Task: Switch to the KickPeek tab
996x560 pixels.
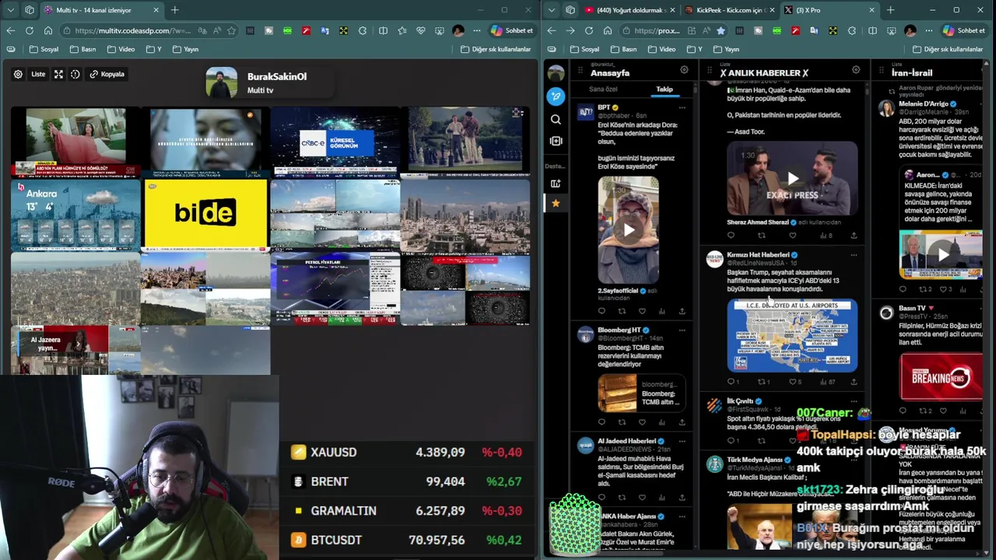Action: 728,10
